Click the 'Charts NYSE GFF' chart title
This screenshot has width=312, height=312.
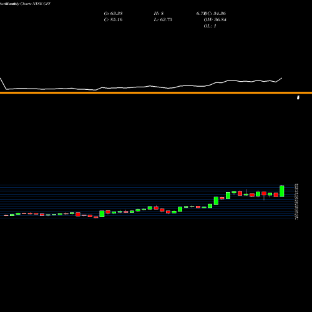[x=36, y=4]
